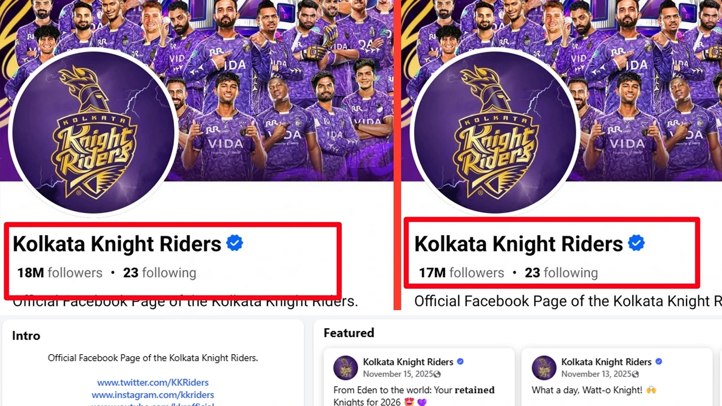
Task: Open 23 following beside 18M followers
Action: 160,273
